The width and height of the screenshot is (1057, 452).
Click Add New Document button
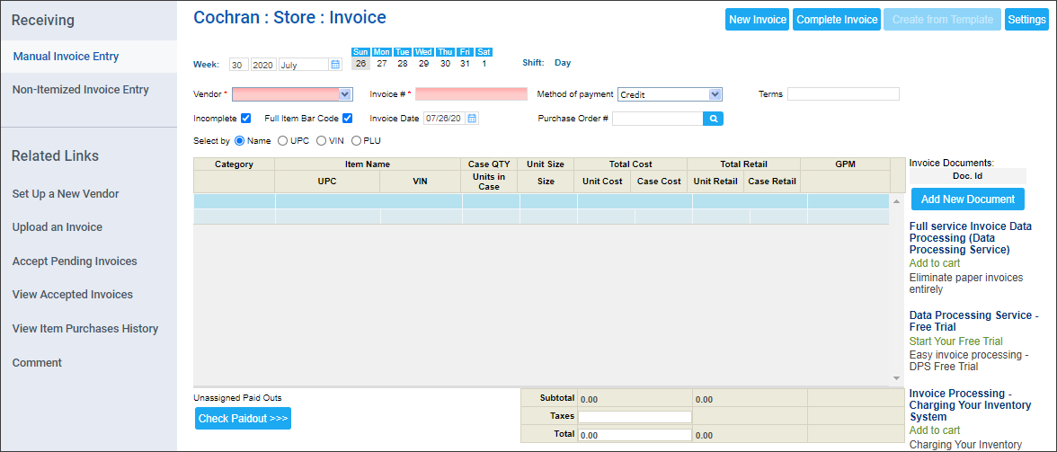coord(967,199)
